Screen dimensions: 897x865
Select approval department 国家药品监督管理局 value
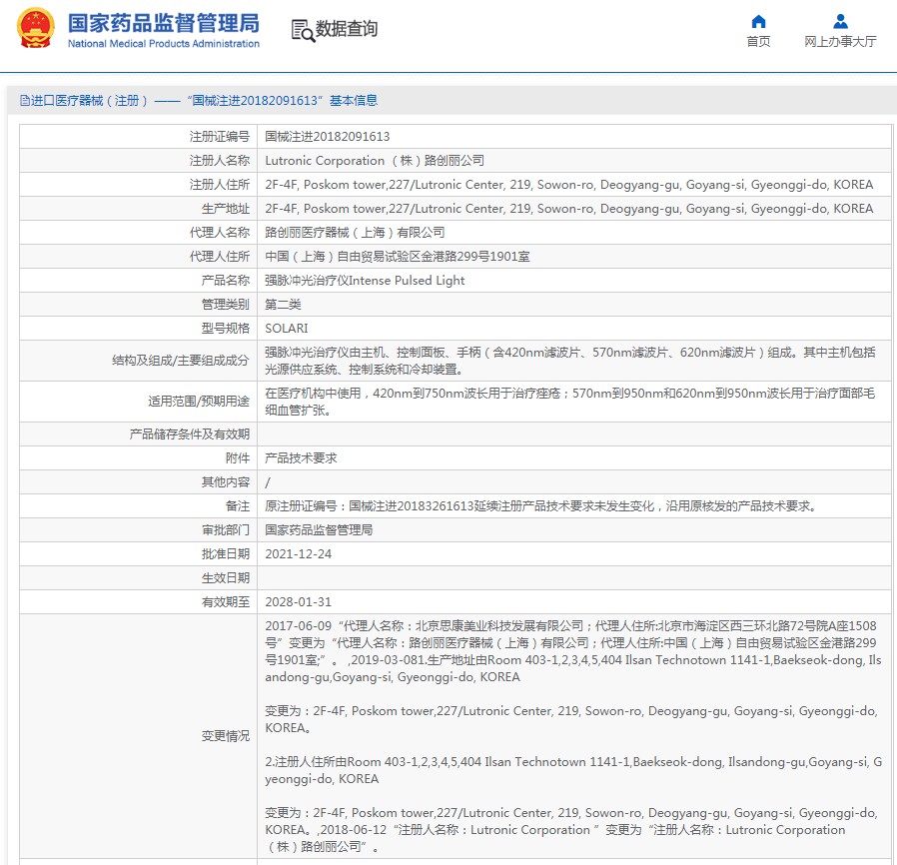tap(319, 531)
